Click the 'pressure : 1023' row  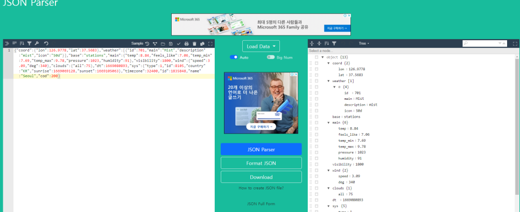pyautogui.click(x=352, y=152)
